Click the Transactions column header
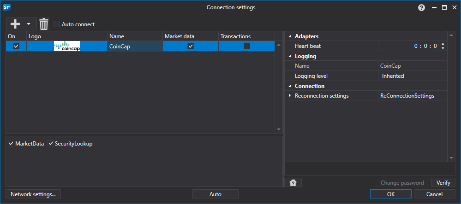This screenshot has width=461, height=204. pyautogui.click(x=246, y=36)
